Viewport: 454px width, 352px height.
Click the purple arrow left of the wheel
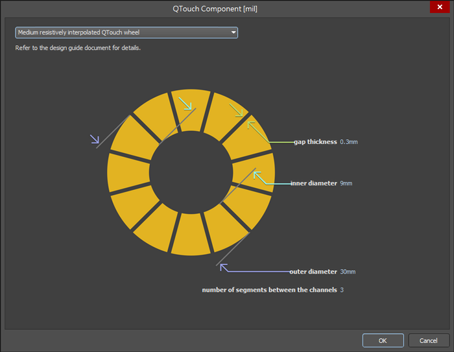point(95,139)
